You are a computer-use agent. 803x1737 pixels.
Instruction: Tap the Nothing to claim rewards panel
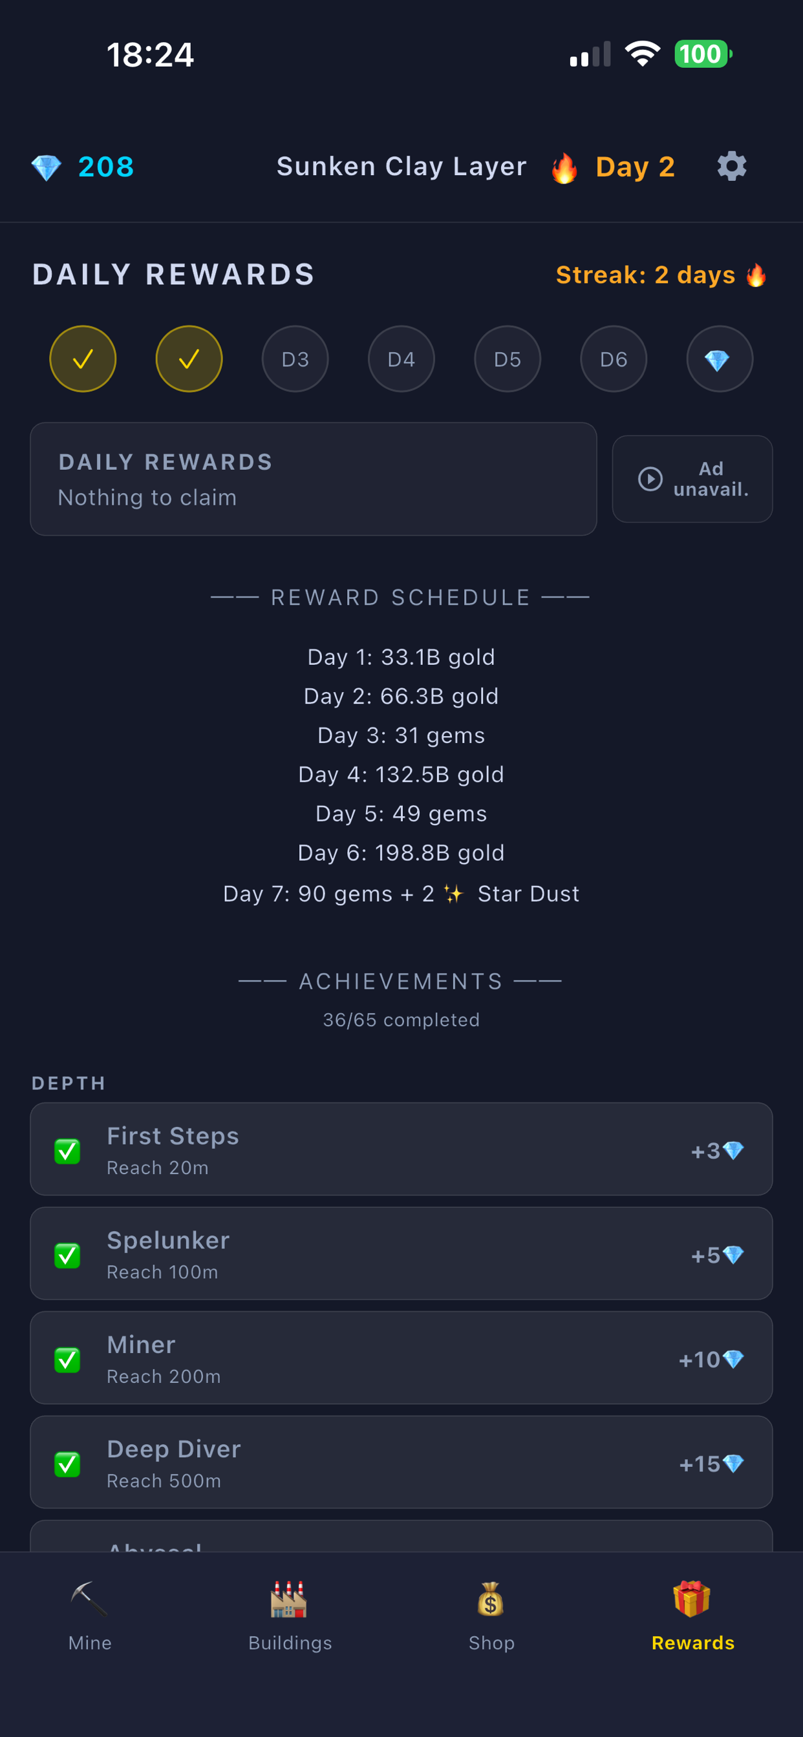[x=313, y=479]
